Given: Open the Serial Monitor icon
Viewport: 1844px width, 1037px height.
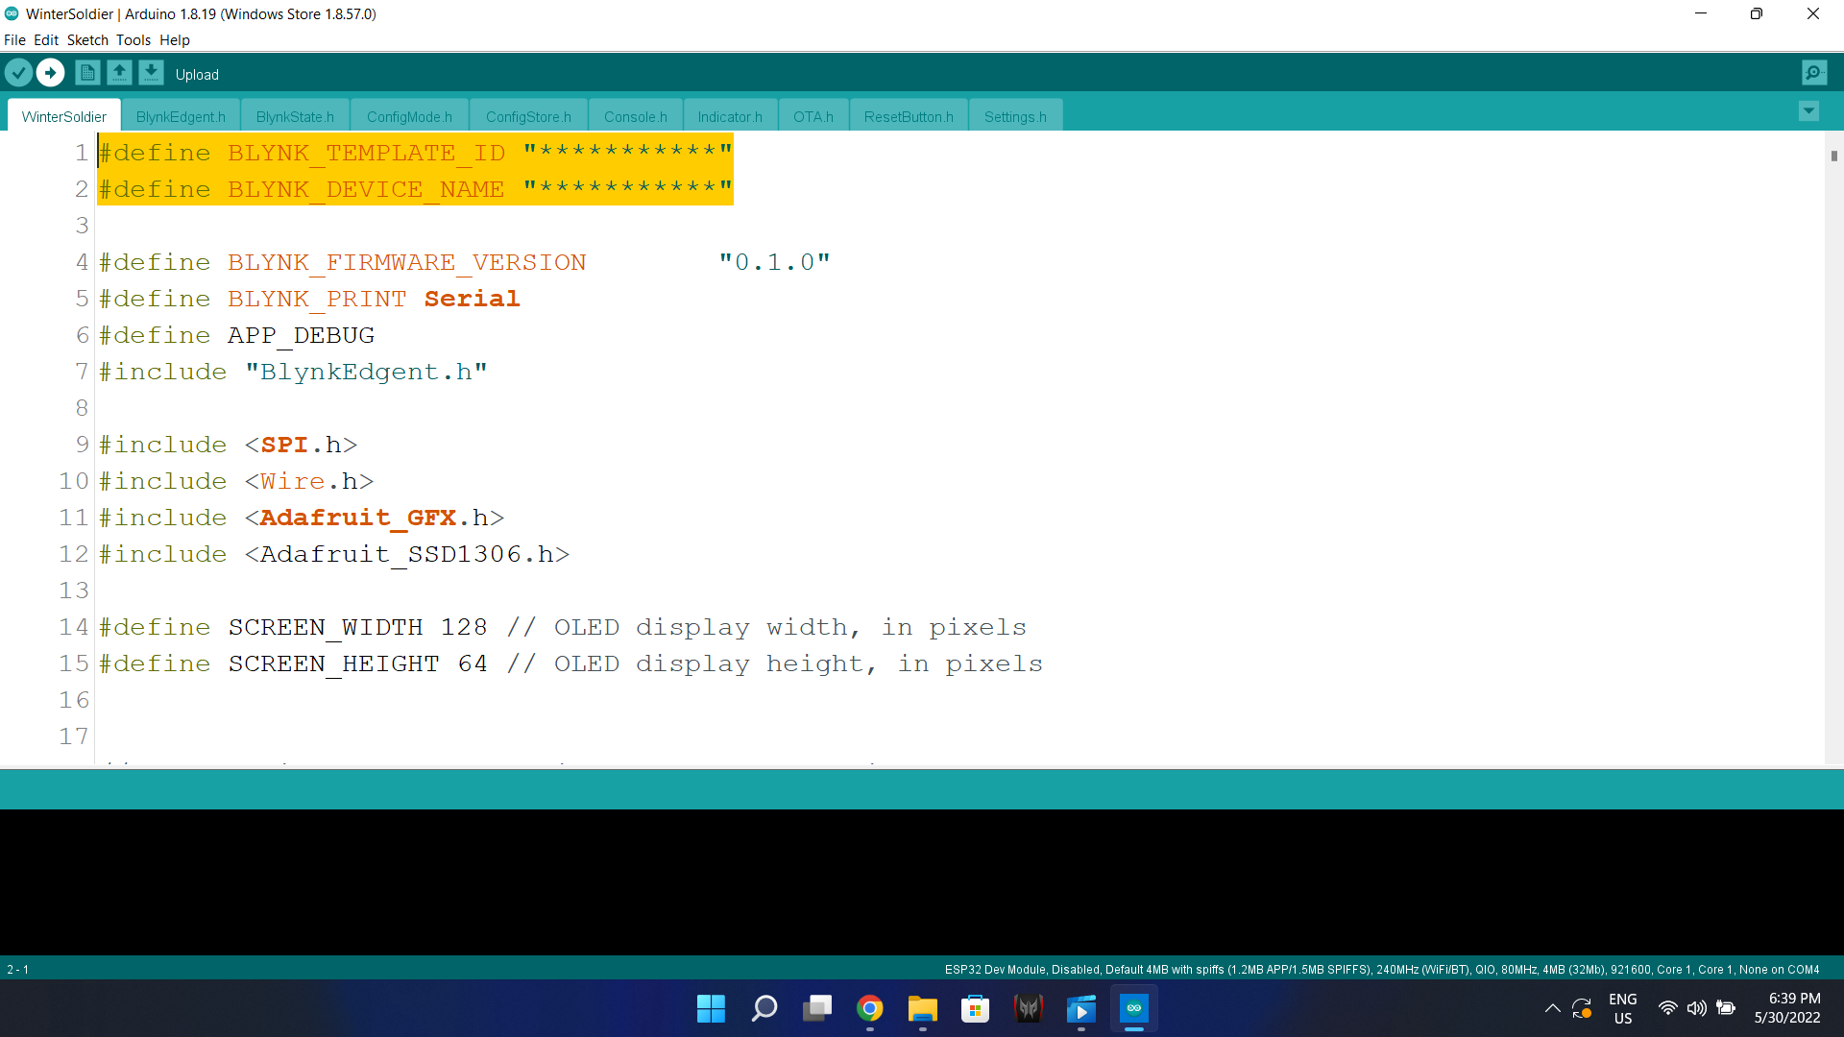Looking at the screenshot, I should (1813, 72).
